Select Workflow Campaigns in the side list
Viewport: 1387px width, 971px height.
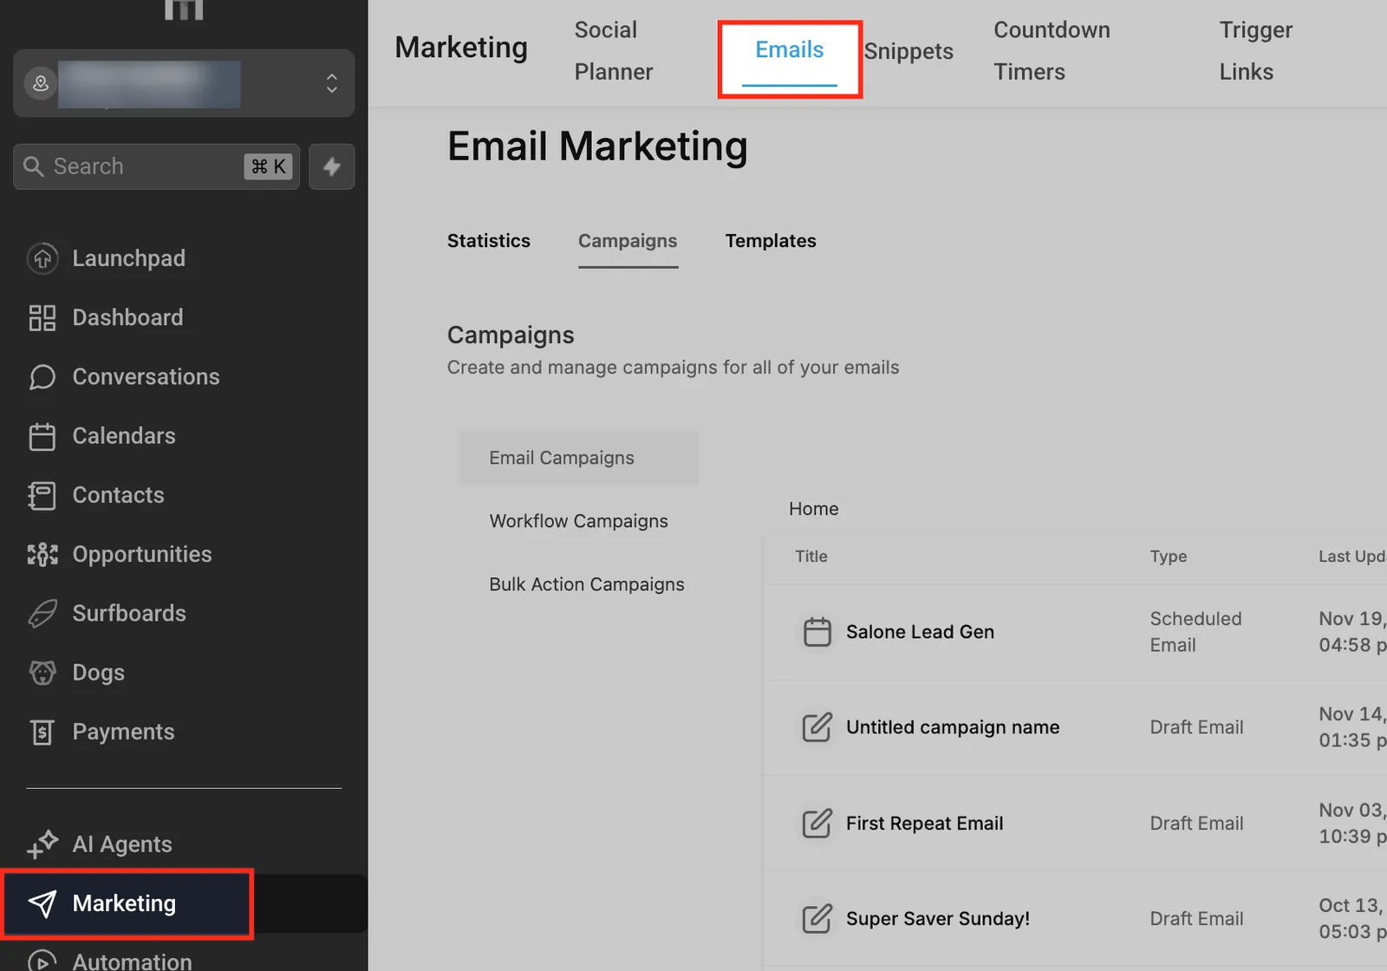click(x=578, y=521)
